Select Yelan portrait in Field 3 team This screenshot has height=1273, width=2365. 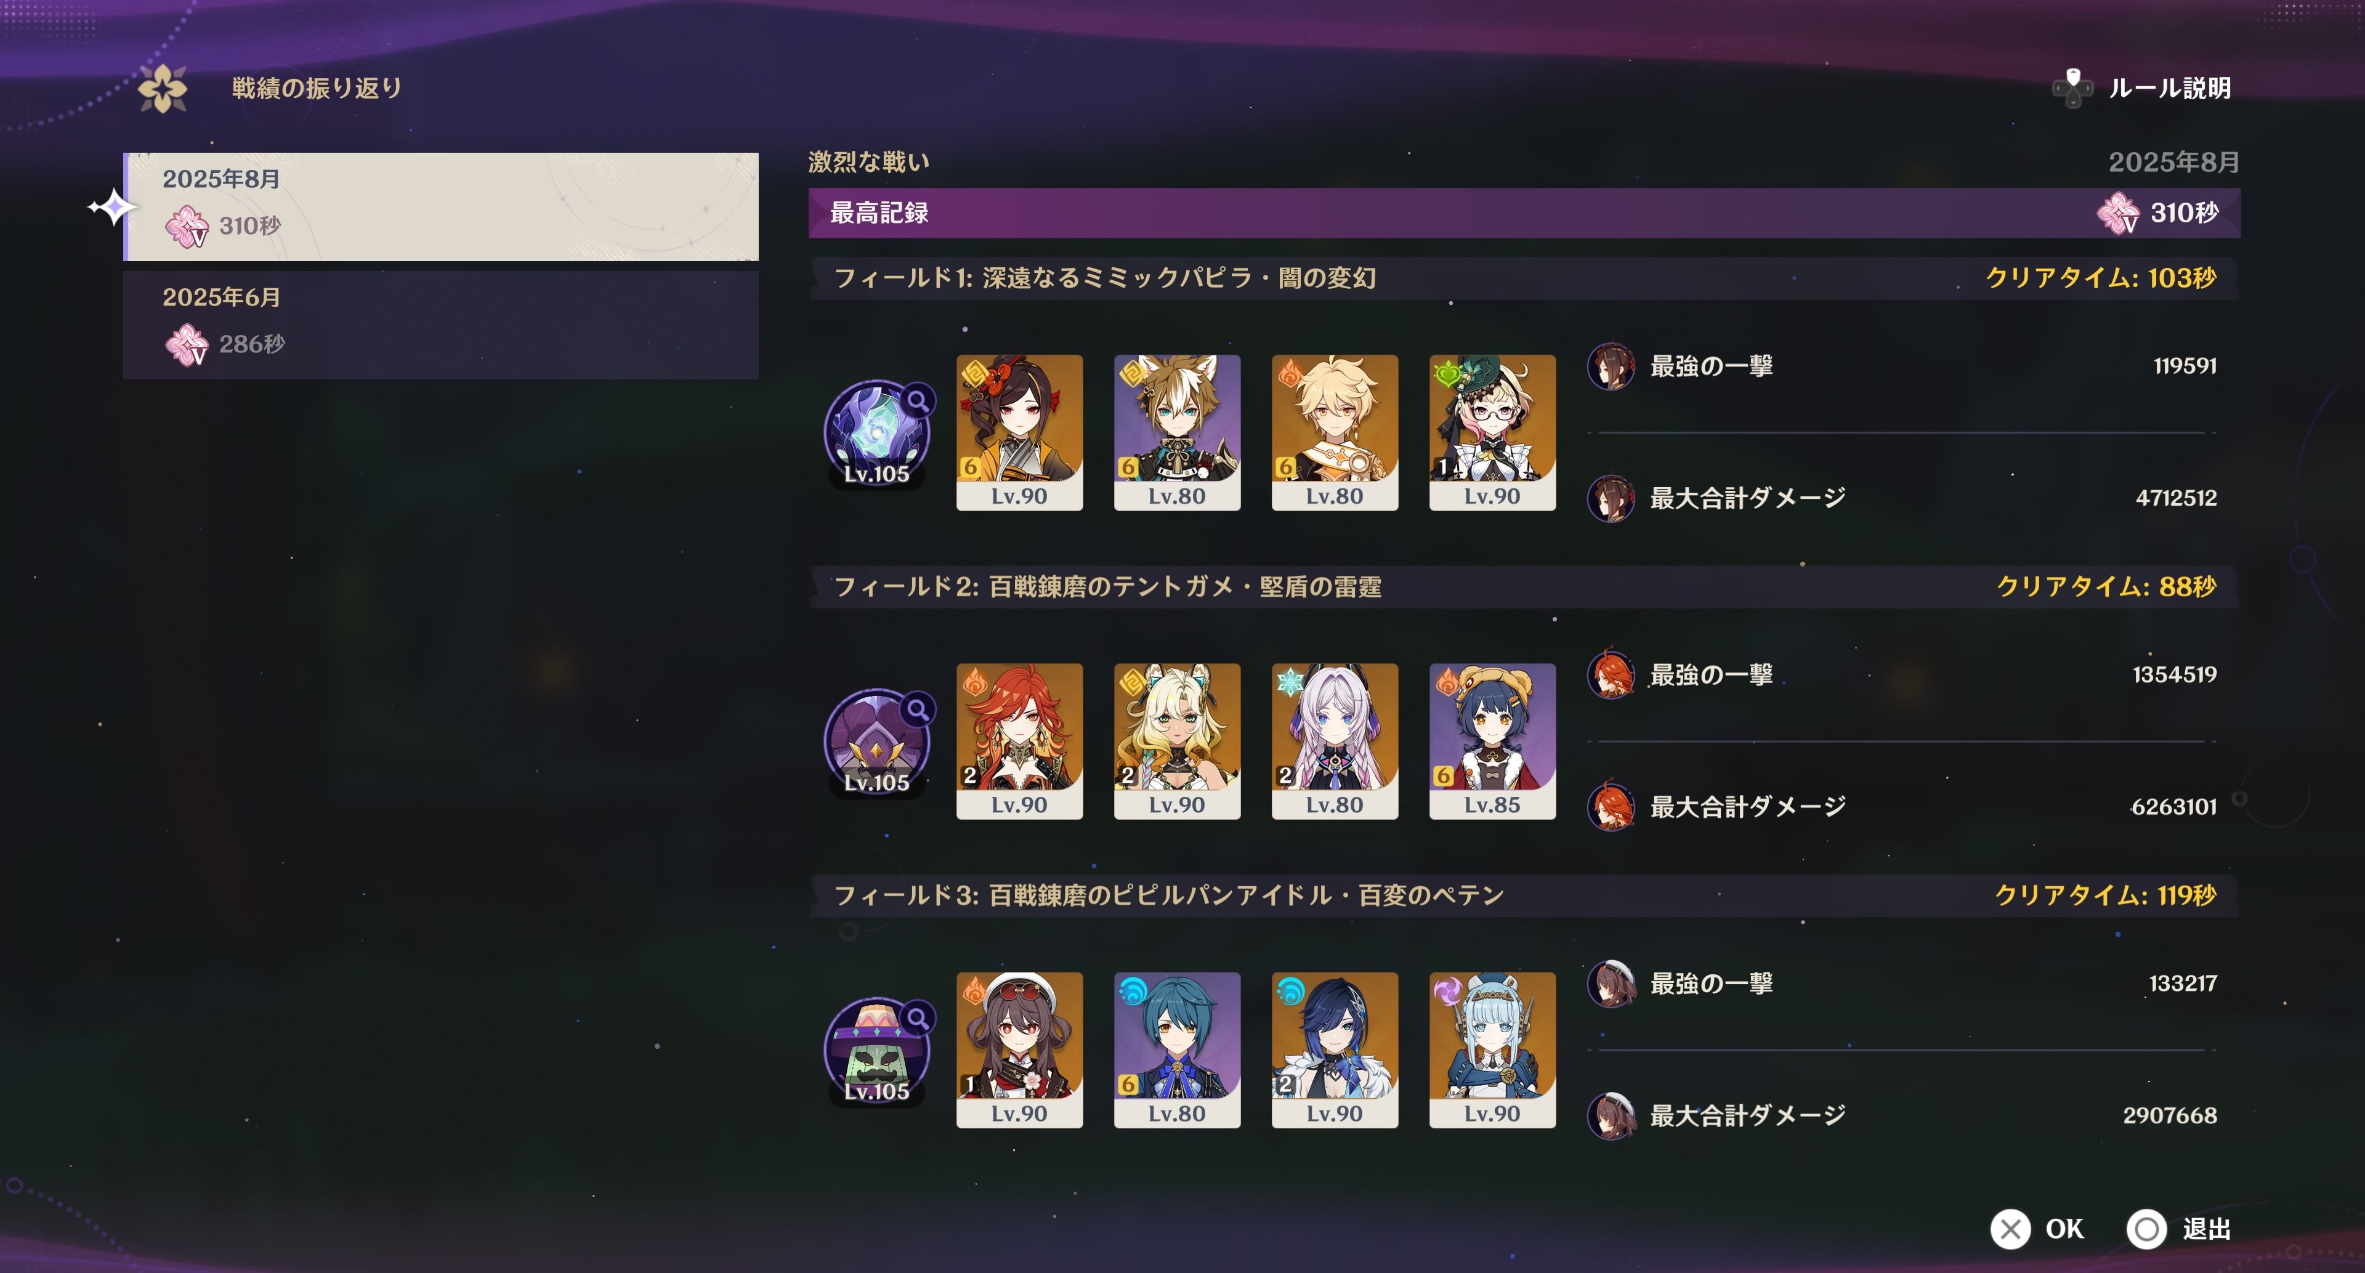[1335, 1049]
